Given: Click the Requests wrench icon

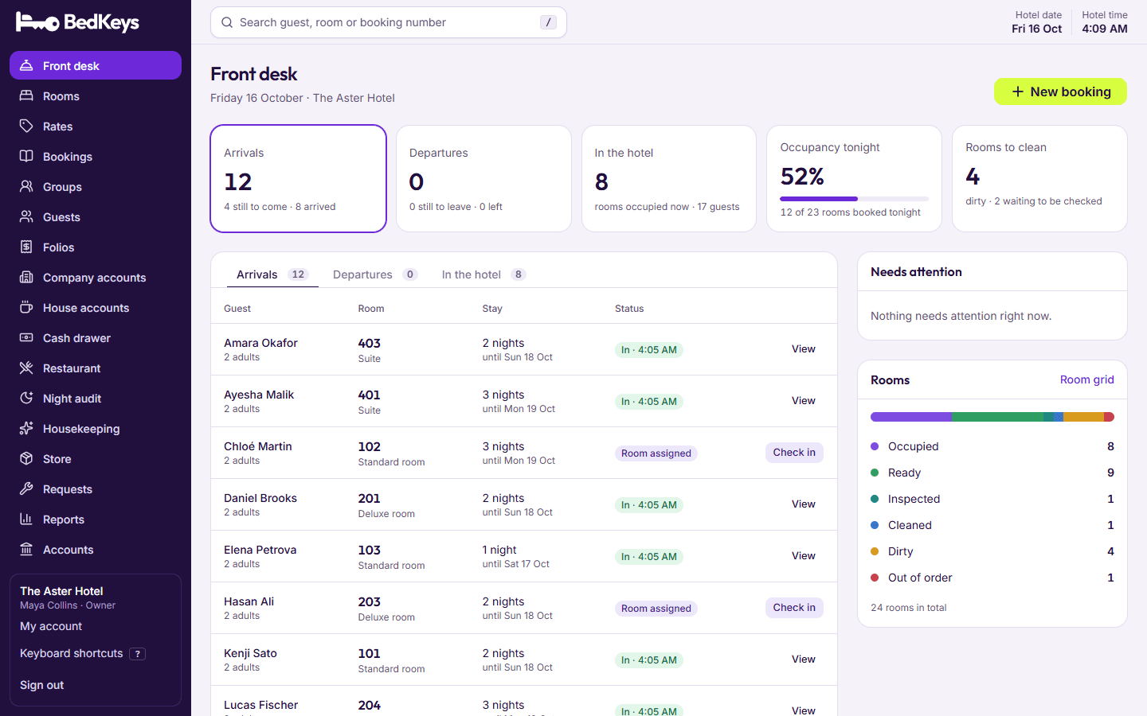Looking at the screenshot, I should [x=26, y=488].
